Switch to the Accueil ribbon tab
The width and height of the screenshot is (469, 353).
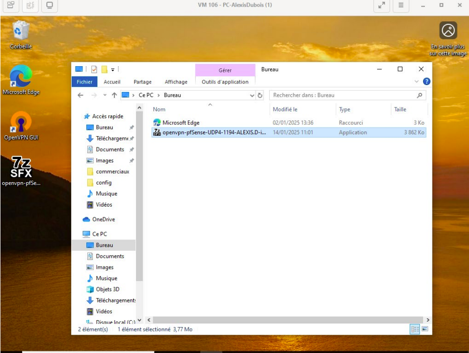[112, 82]
